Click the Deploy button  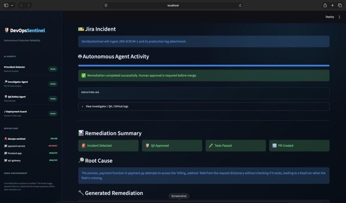click(x=330, y=17)
